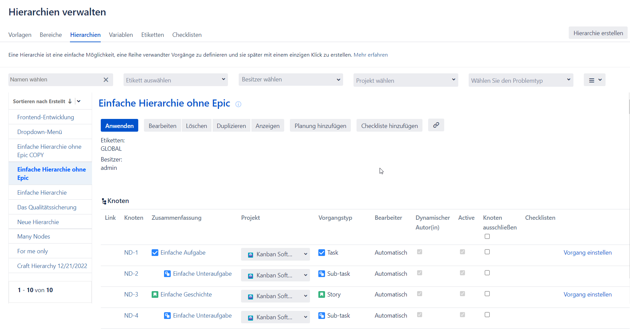Click the sort direction arrow icon
This screenshot has height=333, width=630.
pos(70,102)
